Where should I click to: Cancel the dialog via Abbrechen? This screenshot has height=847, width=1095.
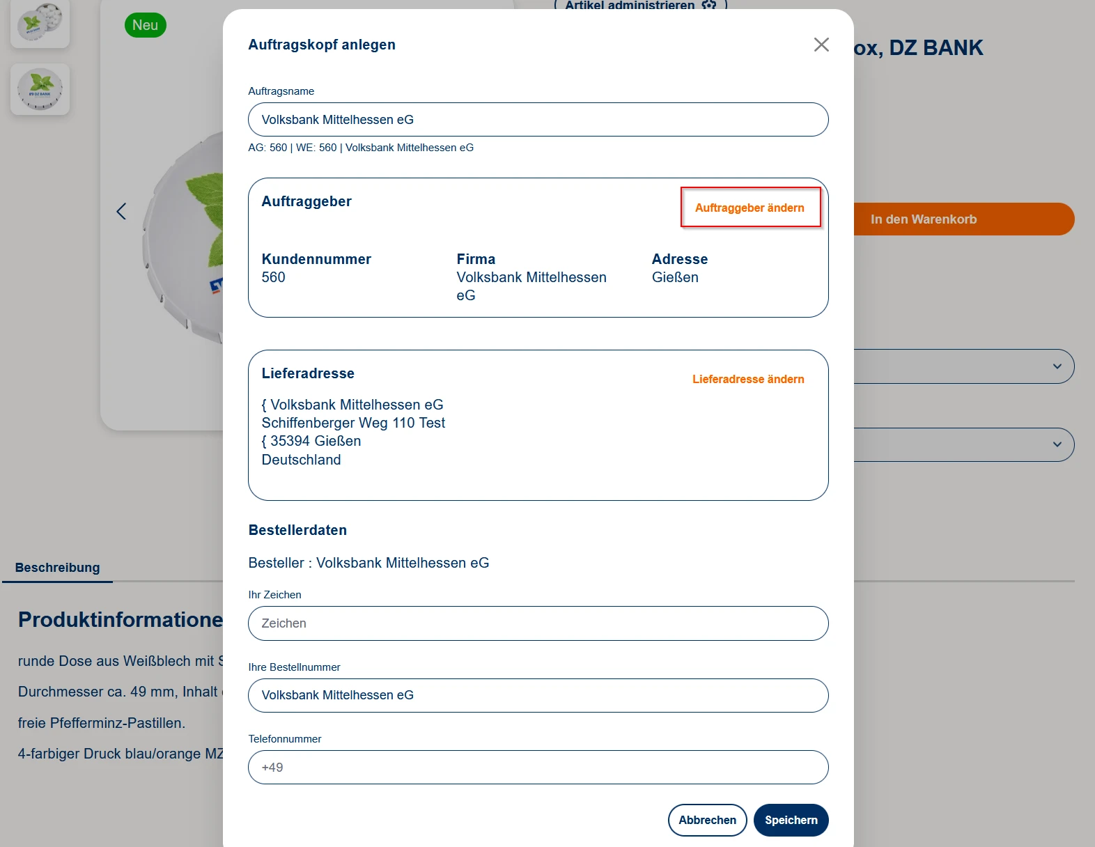[x=707, y=820]
